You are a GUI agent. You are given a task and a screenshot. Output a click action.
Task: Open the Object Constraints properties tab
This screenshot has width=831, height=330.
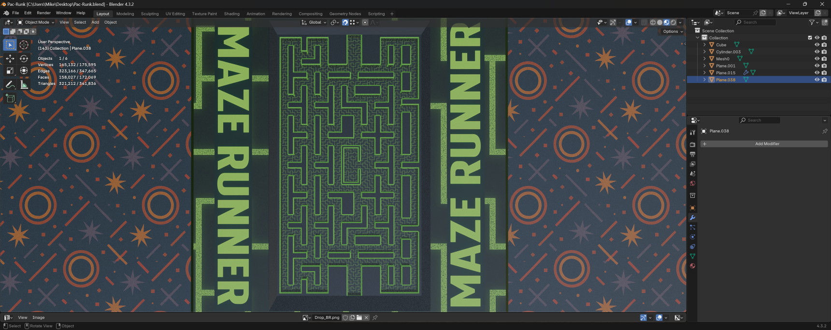point(692,247)
